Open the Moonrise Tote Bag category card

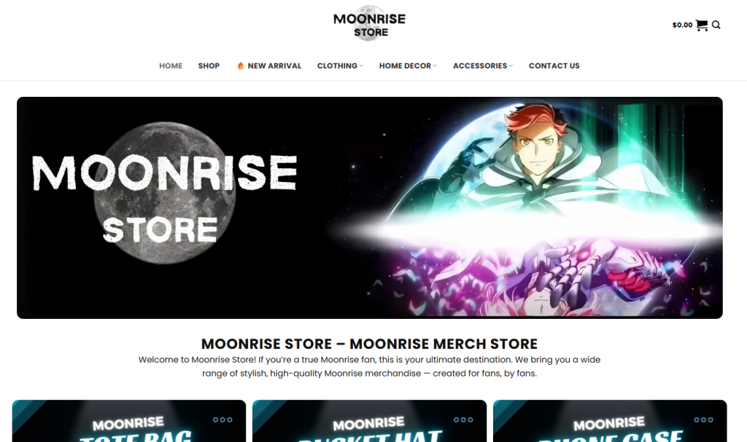pyautogui.click(x=129, y=421)
